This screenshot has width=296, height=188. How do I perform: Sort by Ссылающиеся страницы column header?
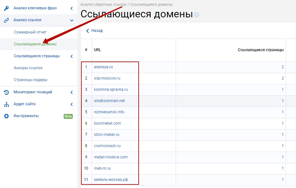pos(261,50)
